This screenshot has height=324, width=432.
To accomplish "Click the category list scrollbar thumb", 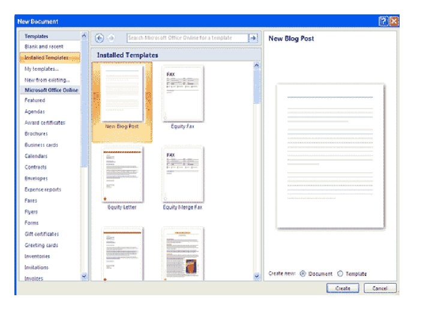I will point(84,103).
